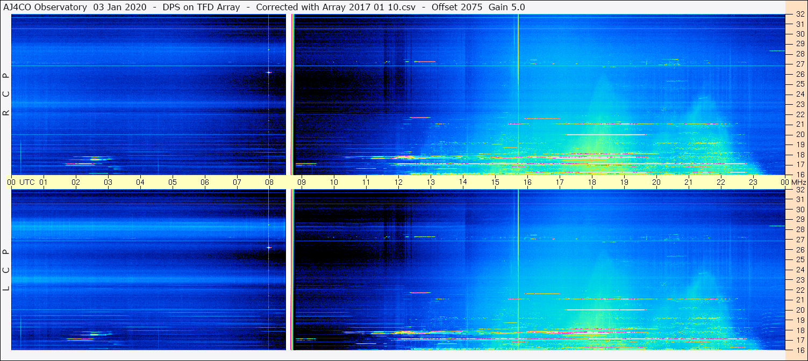808x361 pixels.
Task: Click the "L C P" panel label
Action: tap(6, 270)
